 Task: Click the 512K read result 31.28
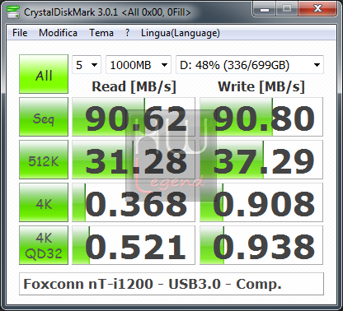coord(134,160)
